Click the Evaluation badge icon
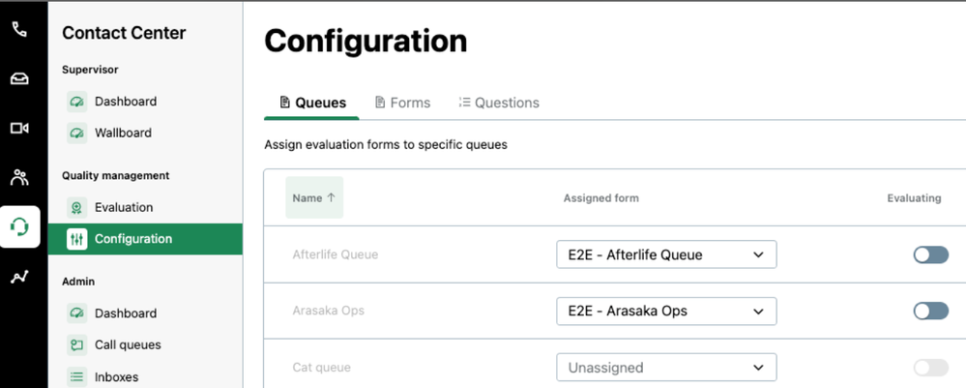 [77, 207]
